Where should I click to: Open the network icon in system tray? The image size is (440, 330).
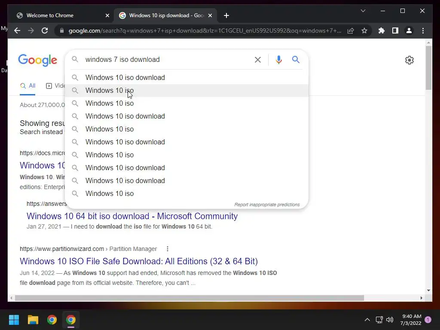tap(379, 320)
